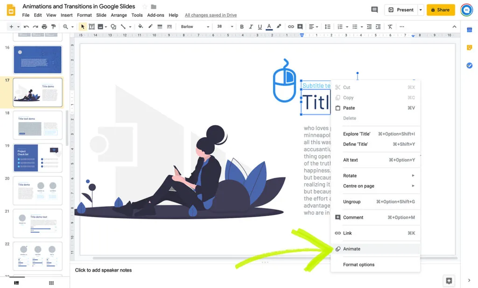
Task: Expand new slide layout dropdown arrow
Action: (18, 27)
